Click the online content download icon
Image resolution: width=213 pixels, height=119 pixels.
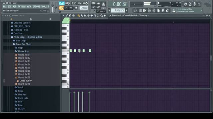pyautogui.click(x=174, y=10)
